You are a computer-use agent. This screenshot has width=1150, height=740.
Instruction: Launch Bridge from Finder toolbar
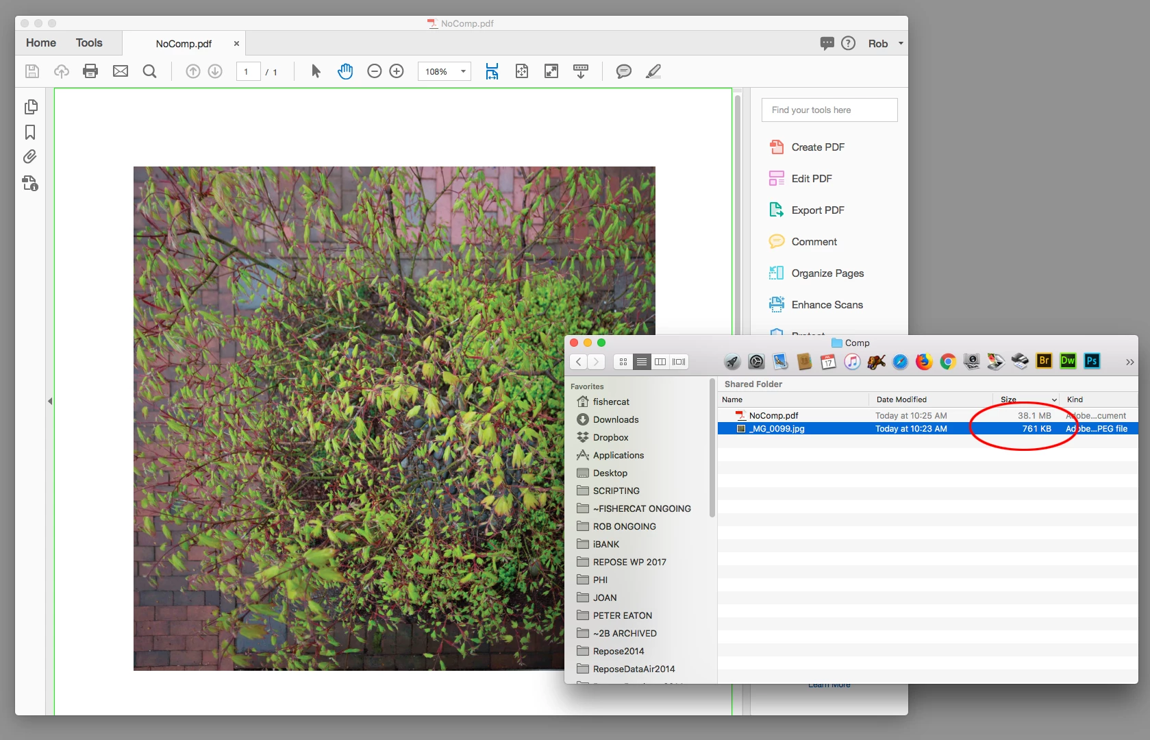click(1044, 361)
